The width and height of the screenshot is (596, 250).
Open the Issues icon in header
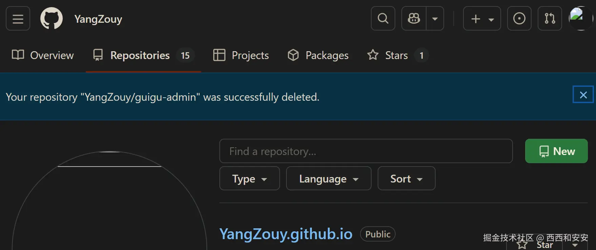coord(519,19)
